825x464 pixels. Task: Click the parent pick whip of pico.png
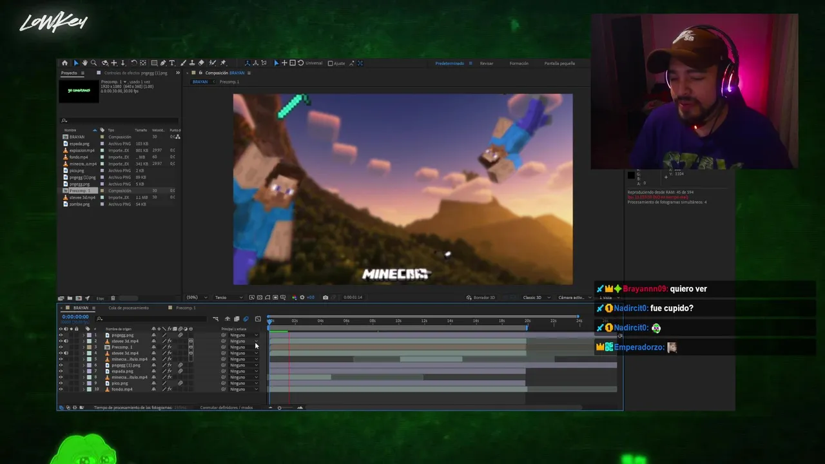[223, 383]
